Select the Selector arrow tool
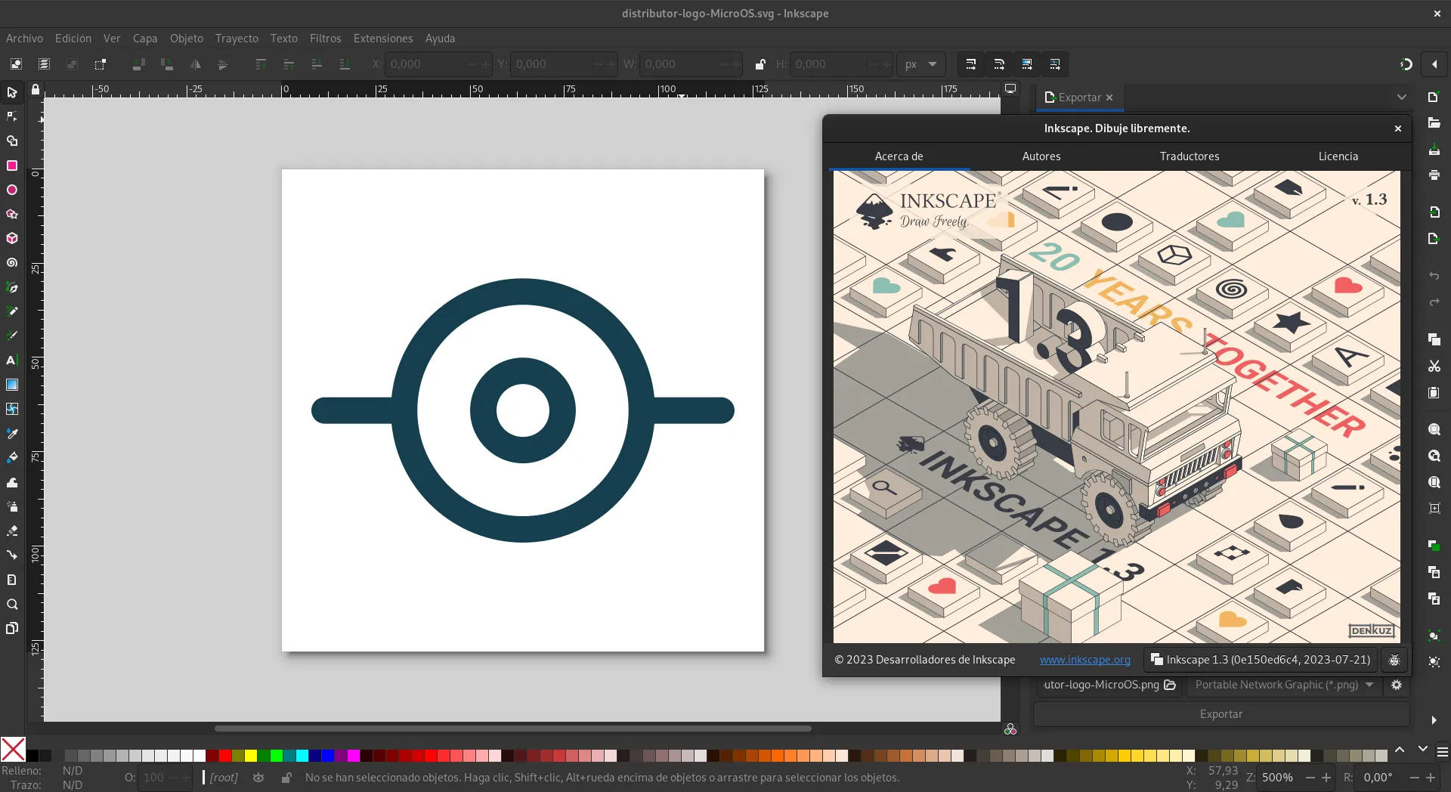1451x792 pixels. (x=12, y=92)
